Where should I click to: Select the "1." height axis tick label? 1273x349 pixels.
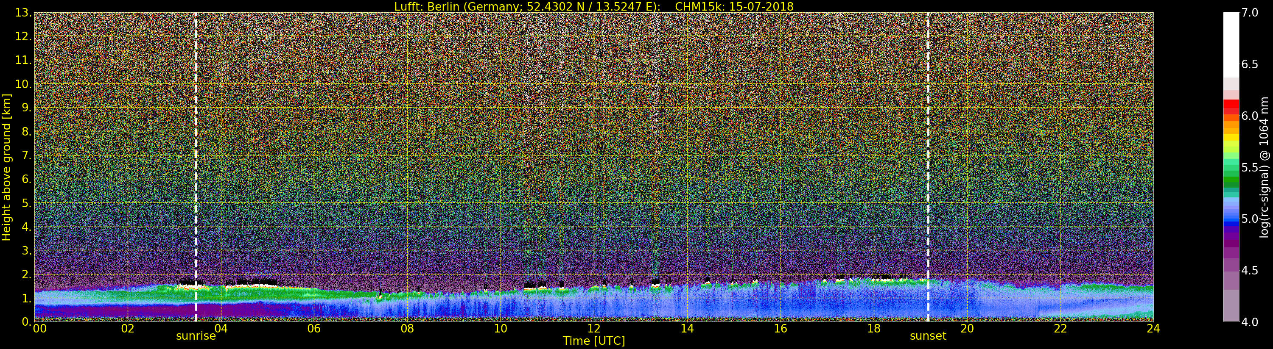[26, 298]
